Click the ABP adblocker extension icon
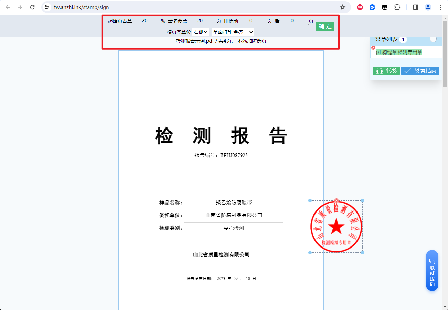 360,7
